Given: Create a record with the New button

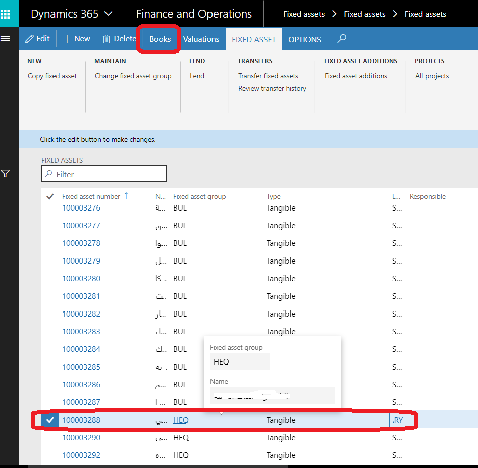Looking at the screenshot, I should point(76,39).
